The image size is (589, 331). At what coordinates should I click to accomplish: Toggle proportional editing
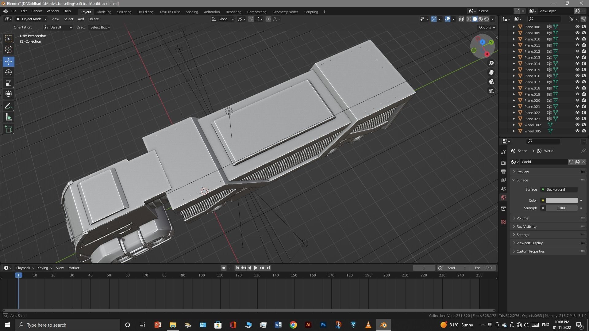click(x=268, y=19)
